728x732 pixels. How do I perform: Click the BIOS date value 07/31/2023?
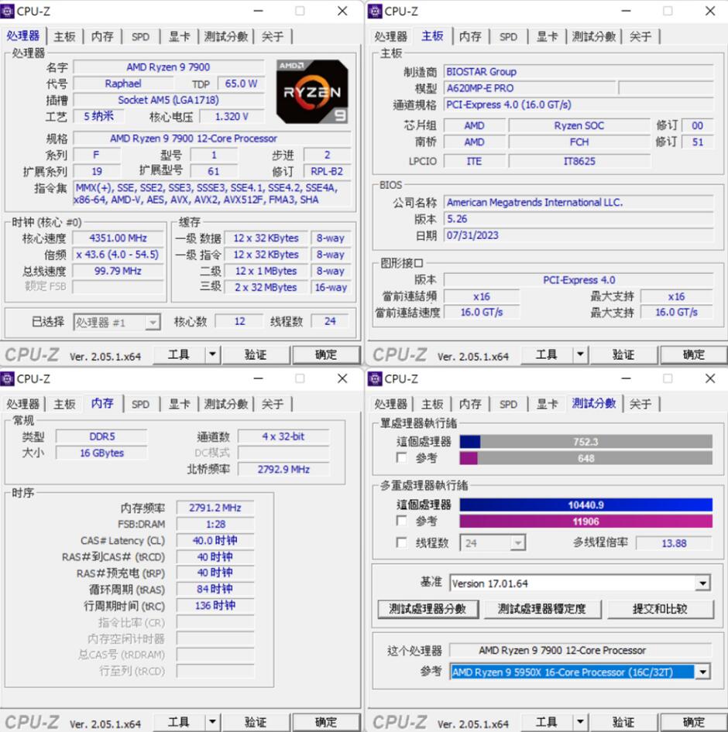(579, 235)
